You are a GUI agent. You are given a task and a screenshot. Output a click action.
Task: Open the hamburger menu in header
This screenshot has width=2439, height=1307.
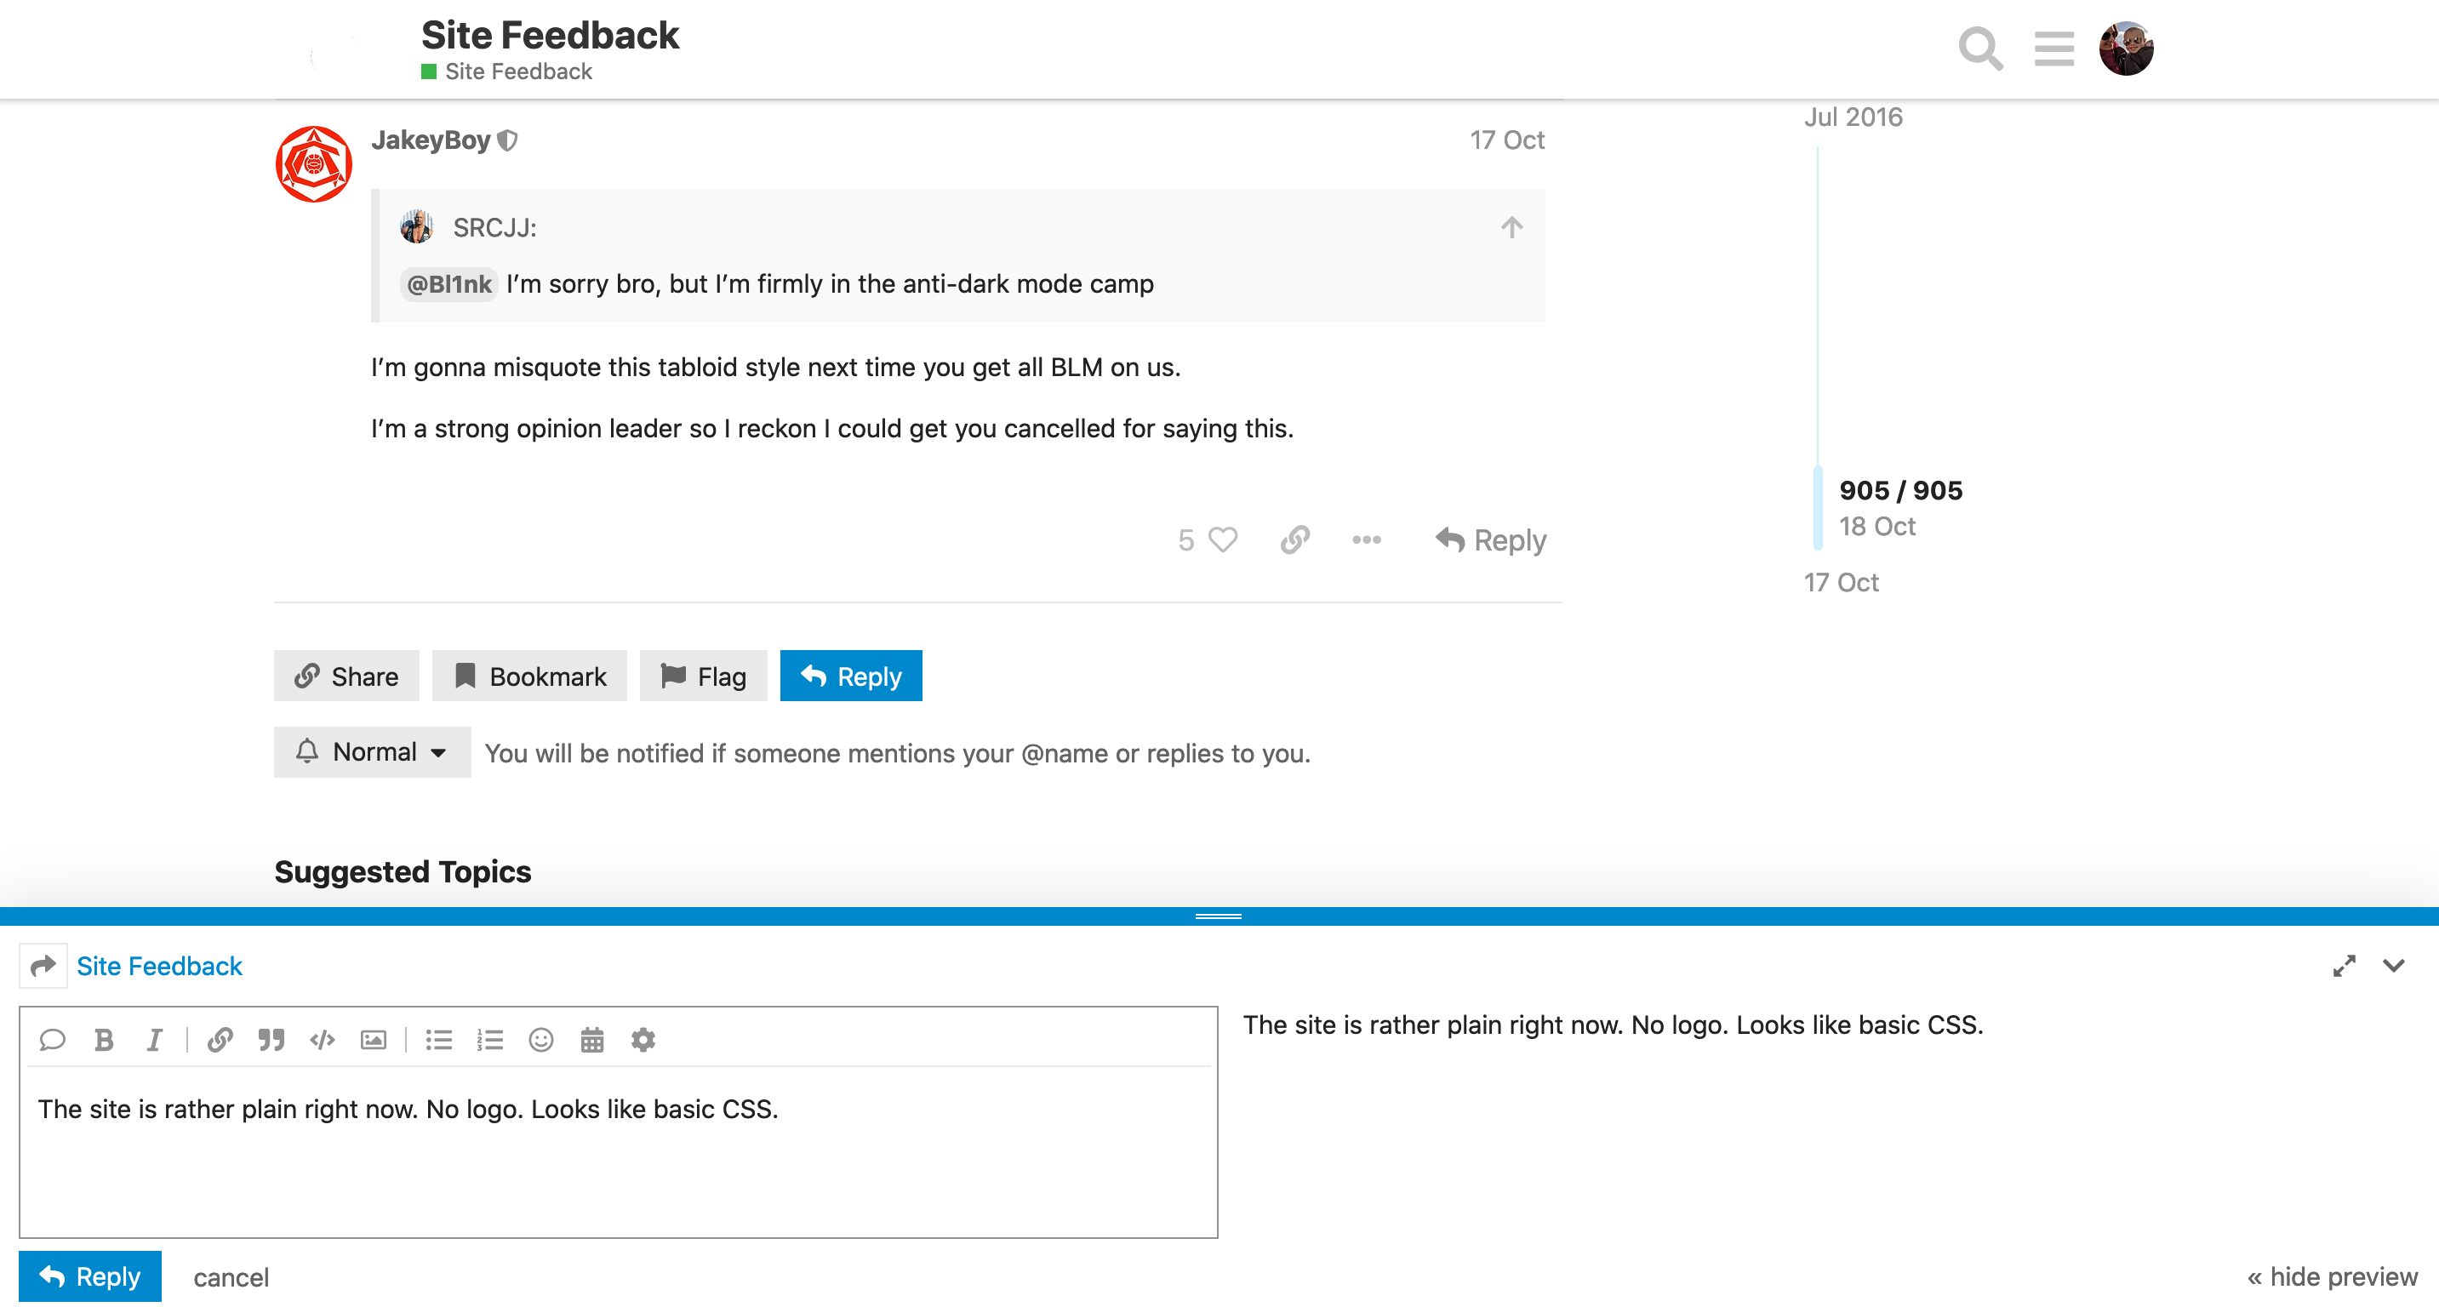(2053, 49)
